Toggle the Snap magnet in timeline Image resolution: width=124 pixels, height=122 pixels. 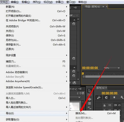tap(106, 97)
